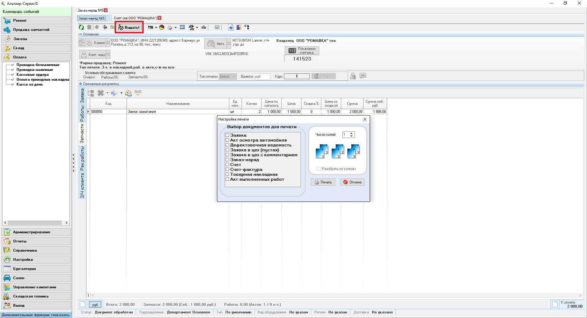Screen dimensions: 587x318
Task: Click the user with coin icon near Курс
Action: point(353,76)
